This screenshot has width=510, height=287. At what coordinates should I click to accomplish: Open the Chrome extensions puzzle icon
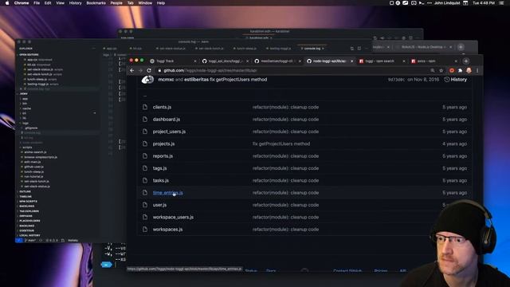point(460,71)
